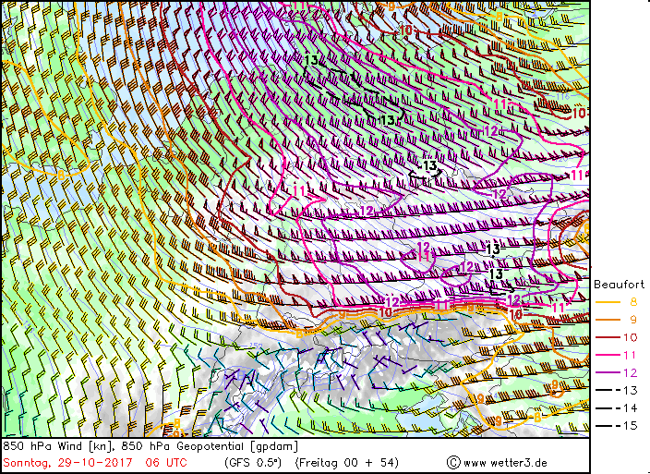Click the red '06 UTC' time label

166,462
